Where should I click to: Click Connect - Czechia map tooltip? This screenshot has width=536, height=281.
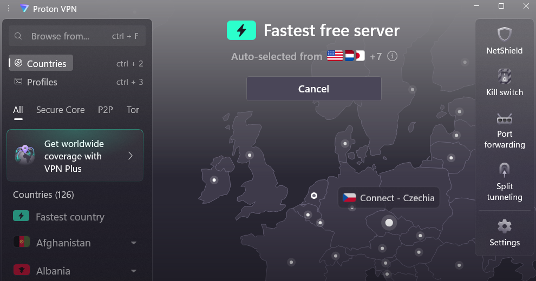coord(388,198)
